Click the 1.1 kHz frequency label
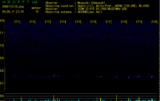The image size is (160, 101). point(2,33)
